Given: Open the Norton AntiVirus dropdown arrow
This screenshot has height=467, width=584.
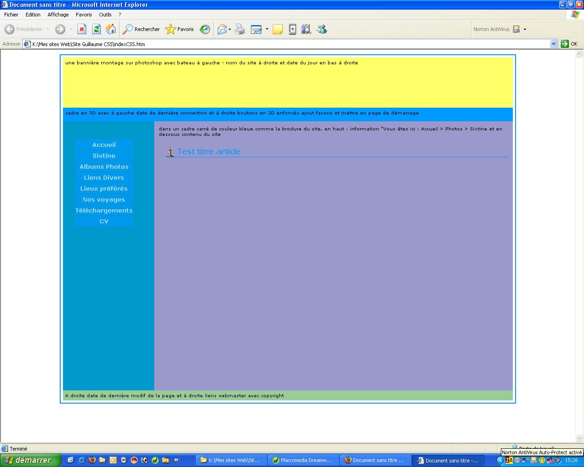Looking at the screenshot, I should click(525, 29).
